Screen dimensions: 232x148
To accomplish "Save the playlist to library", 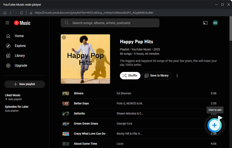I will (x=157, y=76).
